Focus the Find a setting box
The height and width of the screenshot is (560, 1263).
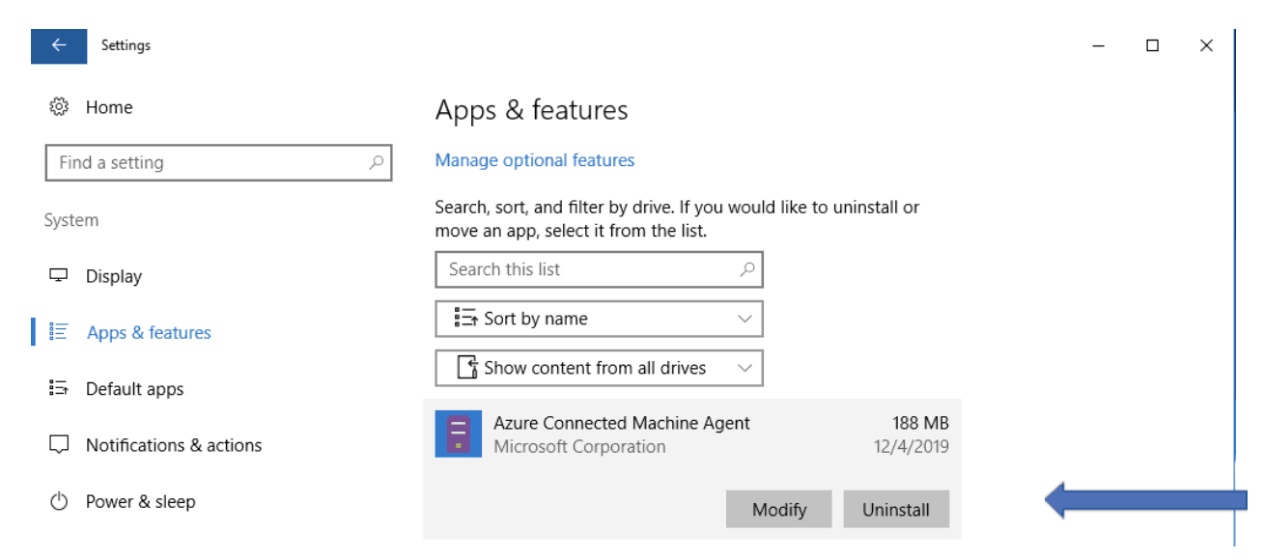(218, 163)
